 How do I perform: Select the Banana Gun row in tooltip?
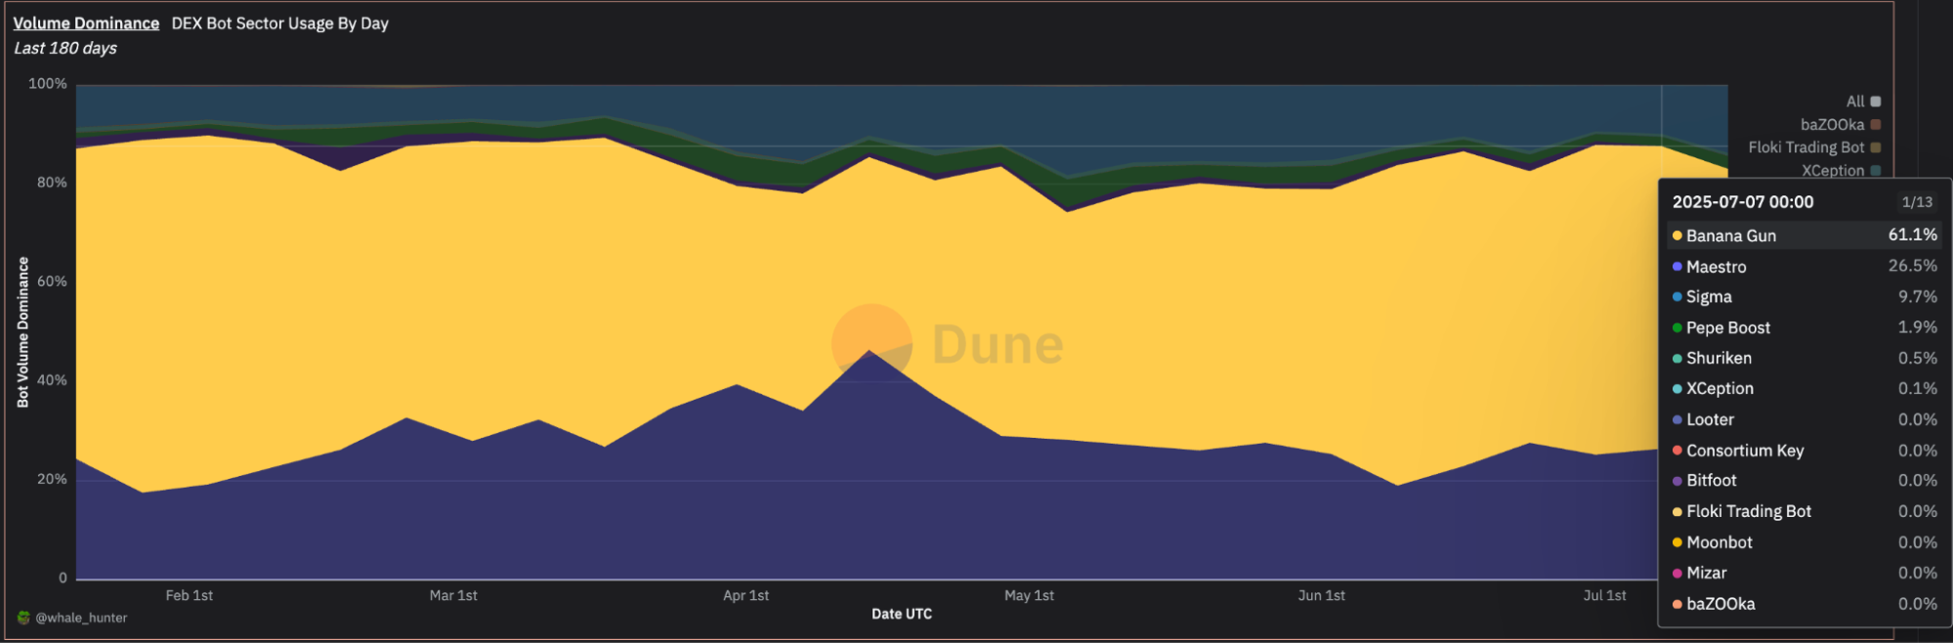(x=1804, y=236)
